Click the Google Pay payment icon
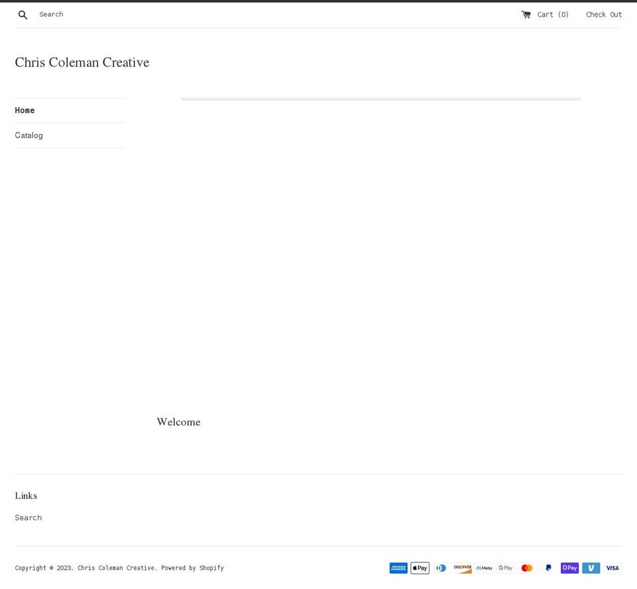 coord(506,568)
